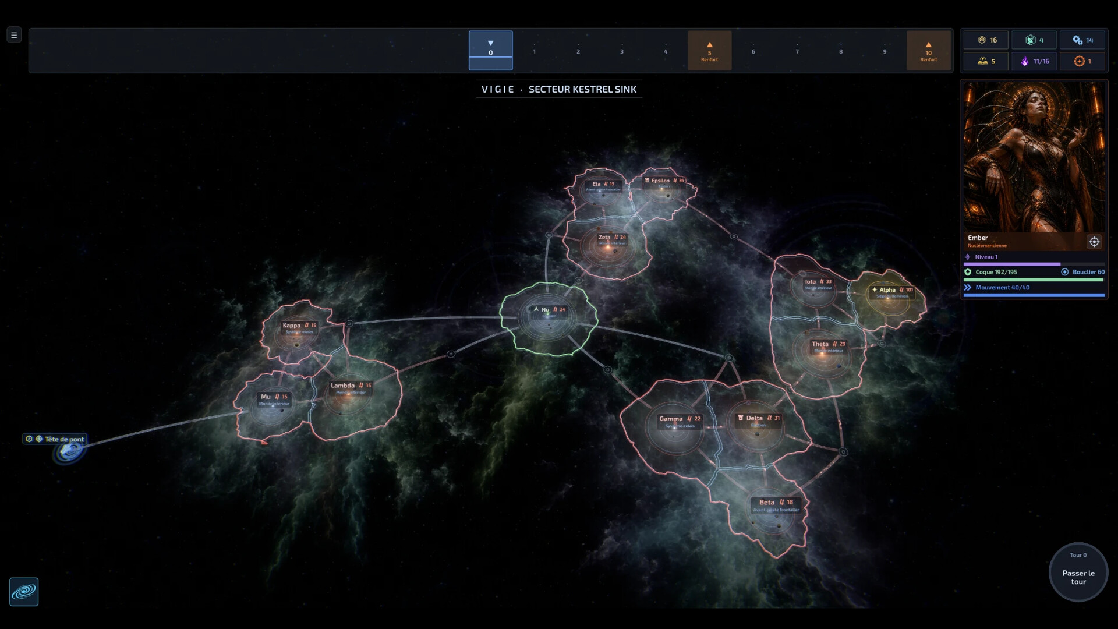Jump to turn 5 Renfort marker
The width and height of the screenshot is (1118, 629).
709,50
